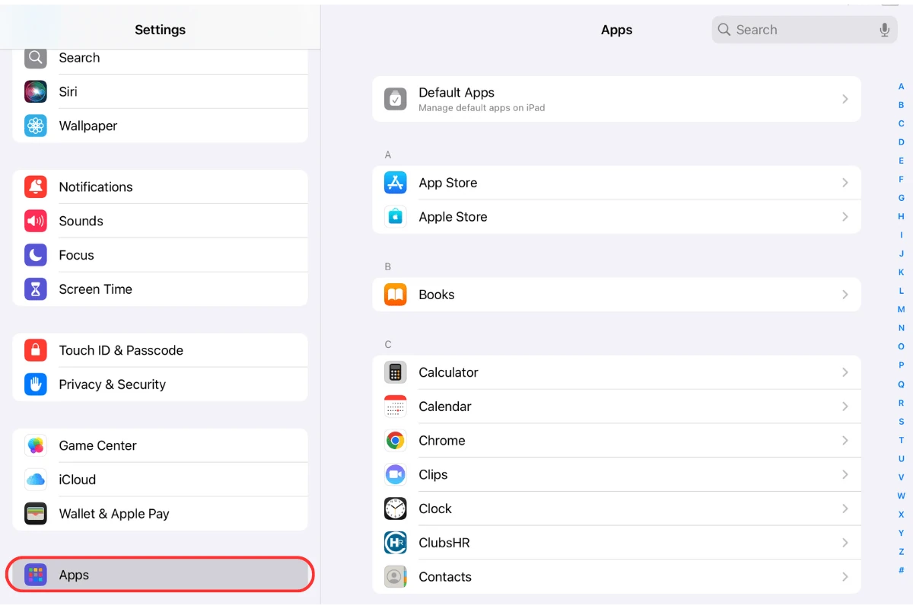Viewport: 913px width, 609px height.
Task: Open Contacts row chevron
Action: [x=845, y=577]
